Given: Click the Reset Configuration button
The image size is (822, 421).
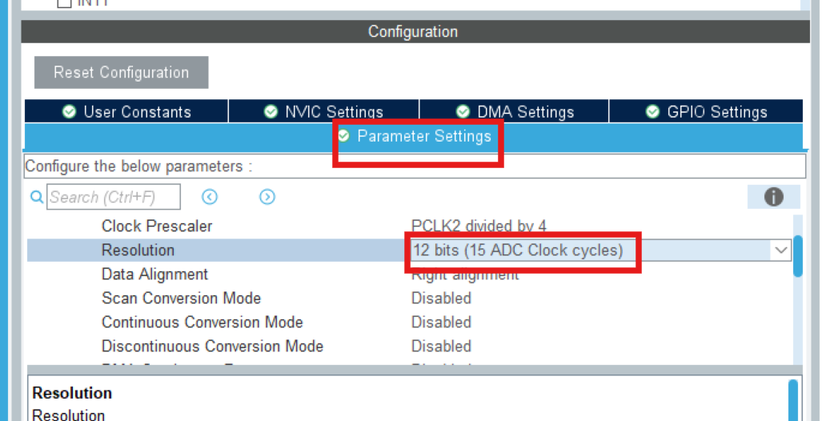Looking at the screenshot, I should [x=122, y=72].
